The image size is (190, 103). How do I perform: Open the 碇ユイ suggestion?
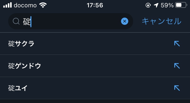tap(18, 88)
